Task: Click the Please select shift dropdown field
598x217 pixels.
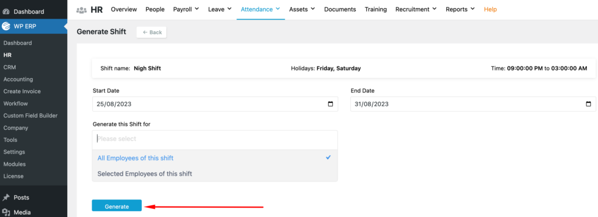Action: point(215,139)
